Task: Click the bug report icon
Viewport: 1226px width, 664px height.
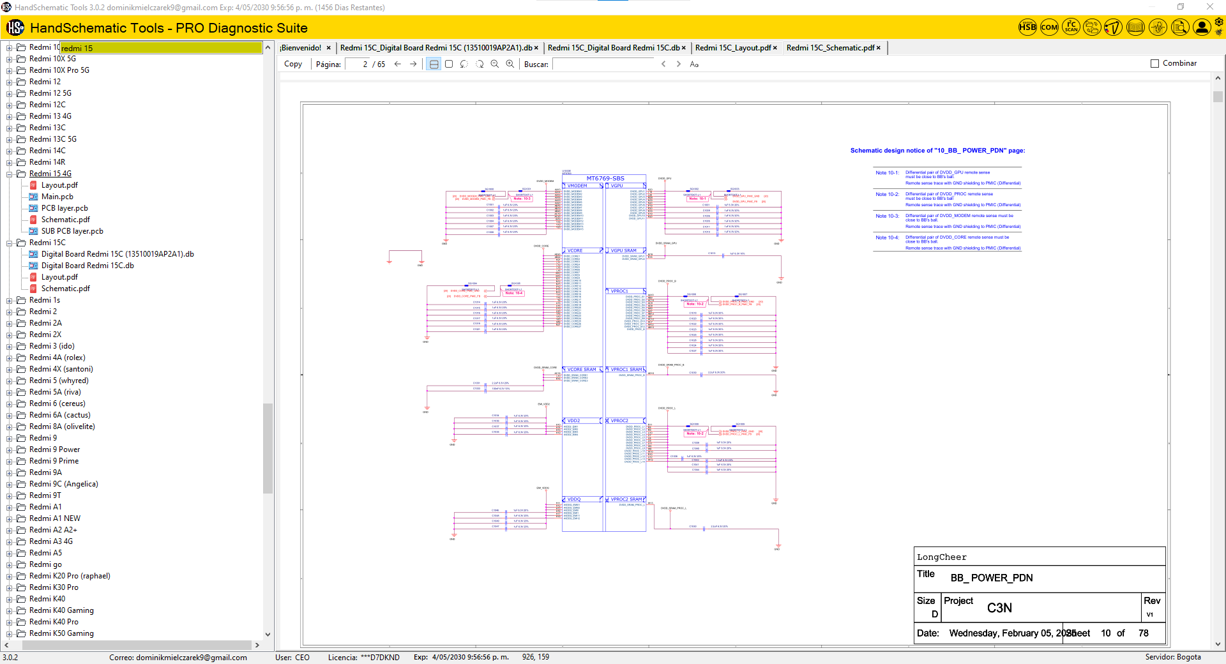Action: 1219,33
